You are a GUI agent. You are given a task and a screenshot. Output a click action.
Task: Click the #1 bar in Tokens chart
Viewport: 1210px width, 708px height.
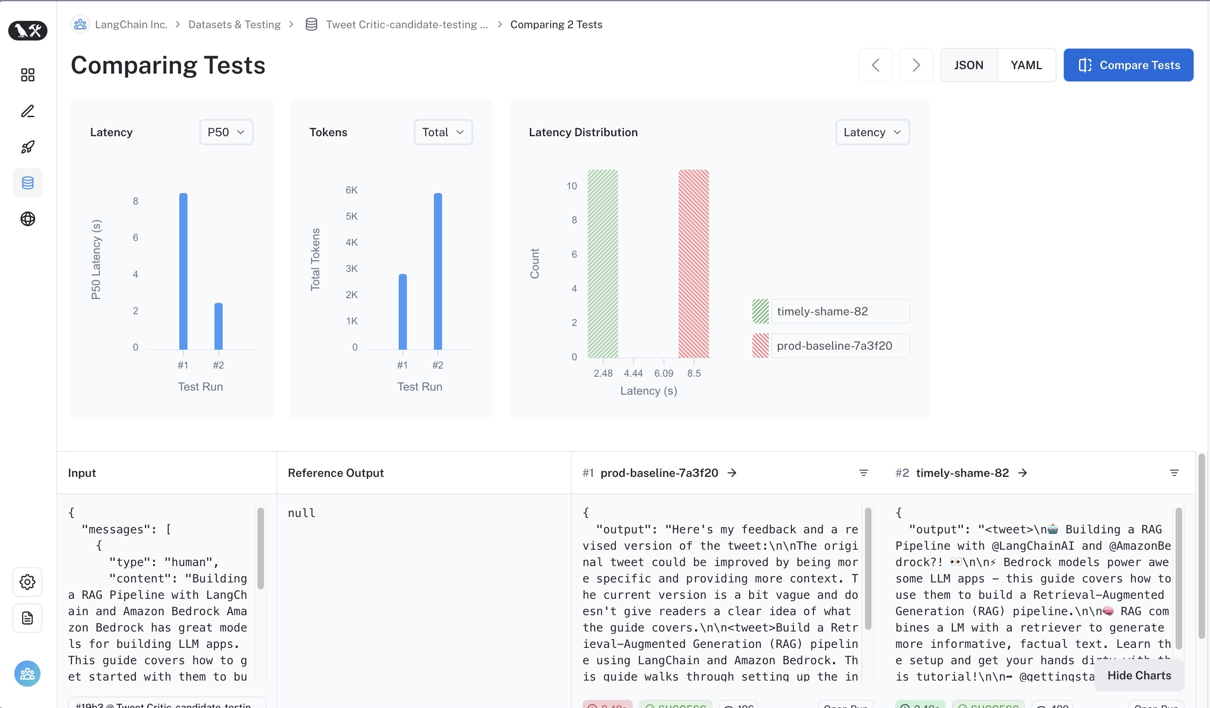pyautogui.click(x=403, y=312)
